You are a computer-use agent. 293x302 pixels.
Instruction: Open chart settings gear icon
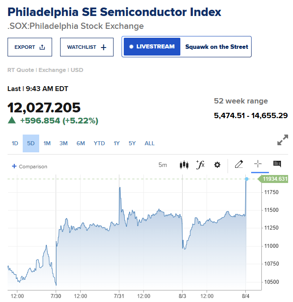tap(217, 165)
